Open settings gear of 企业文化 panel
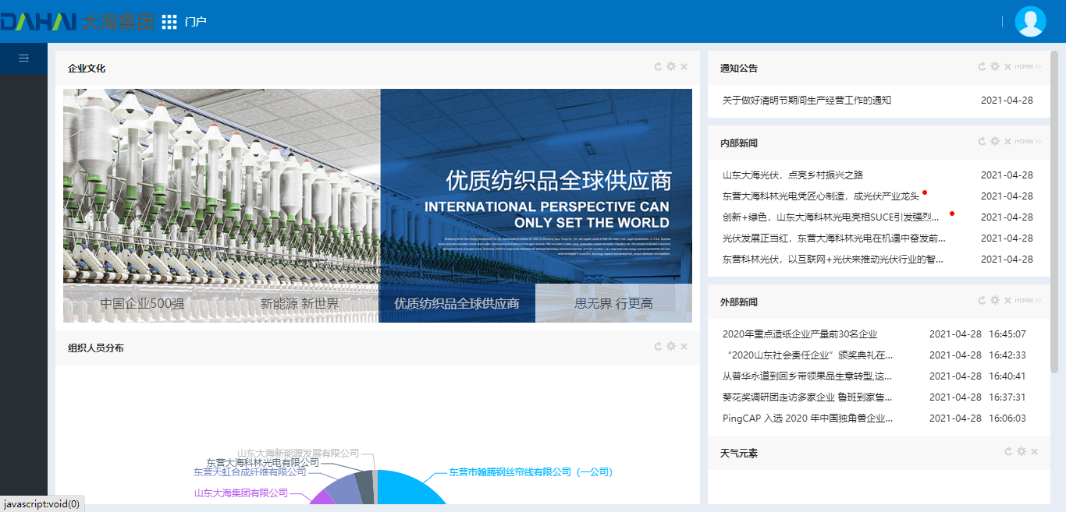Screen dimensions: 1066x512 click(x=671, y=67)
